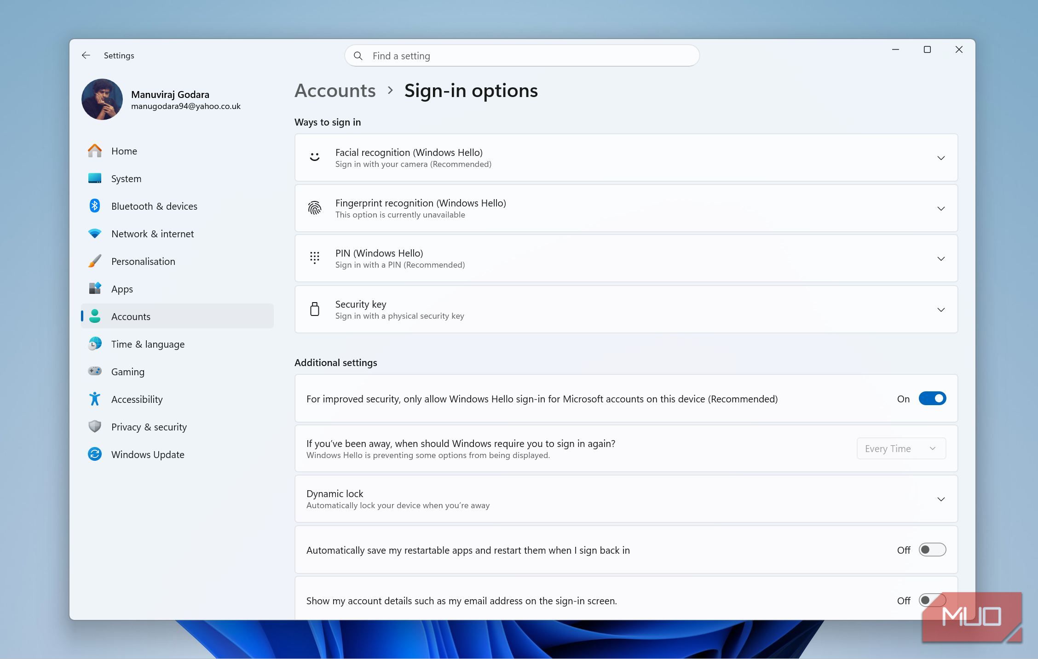Enable restartable apps auto-save toggle
The width and height of the screenshot is (1038, 659).
(932, 550)
